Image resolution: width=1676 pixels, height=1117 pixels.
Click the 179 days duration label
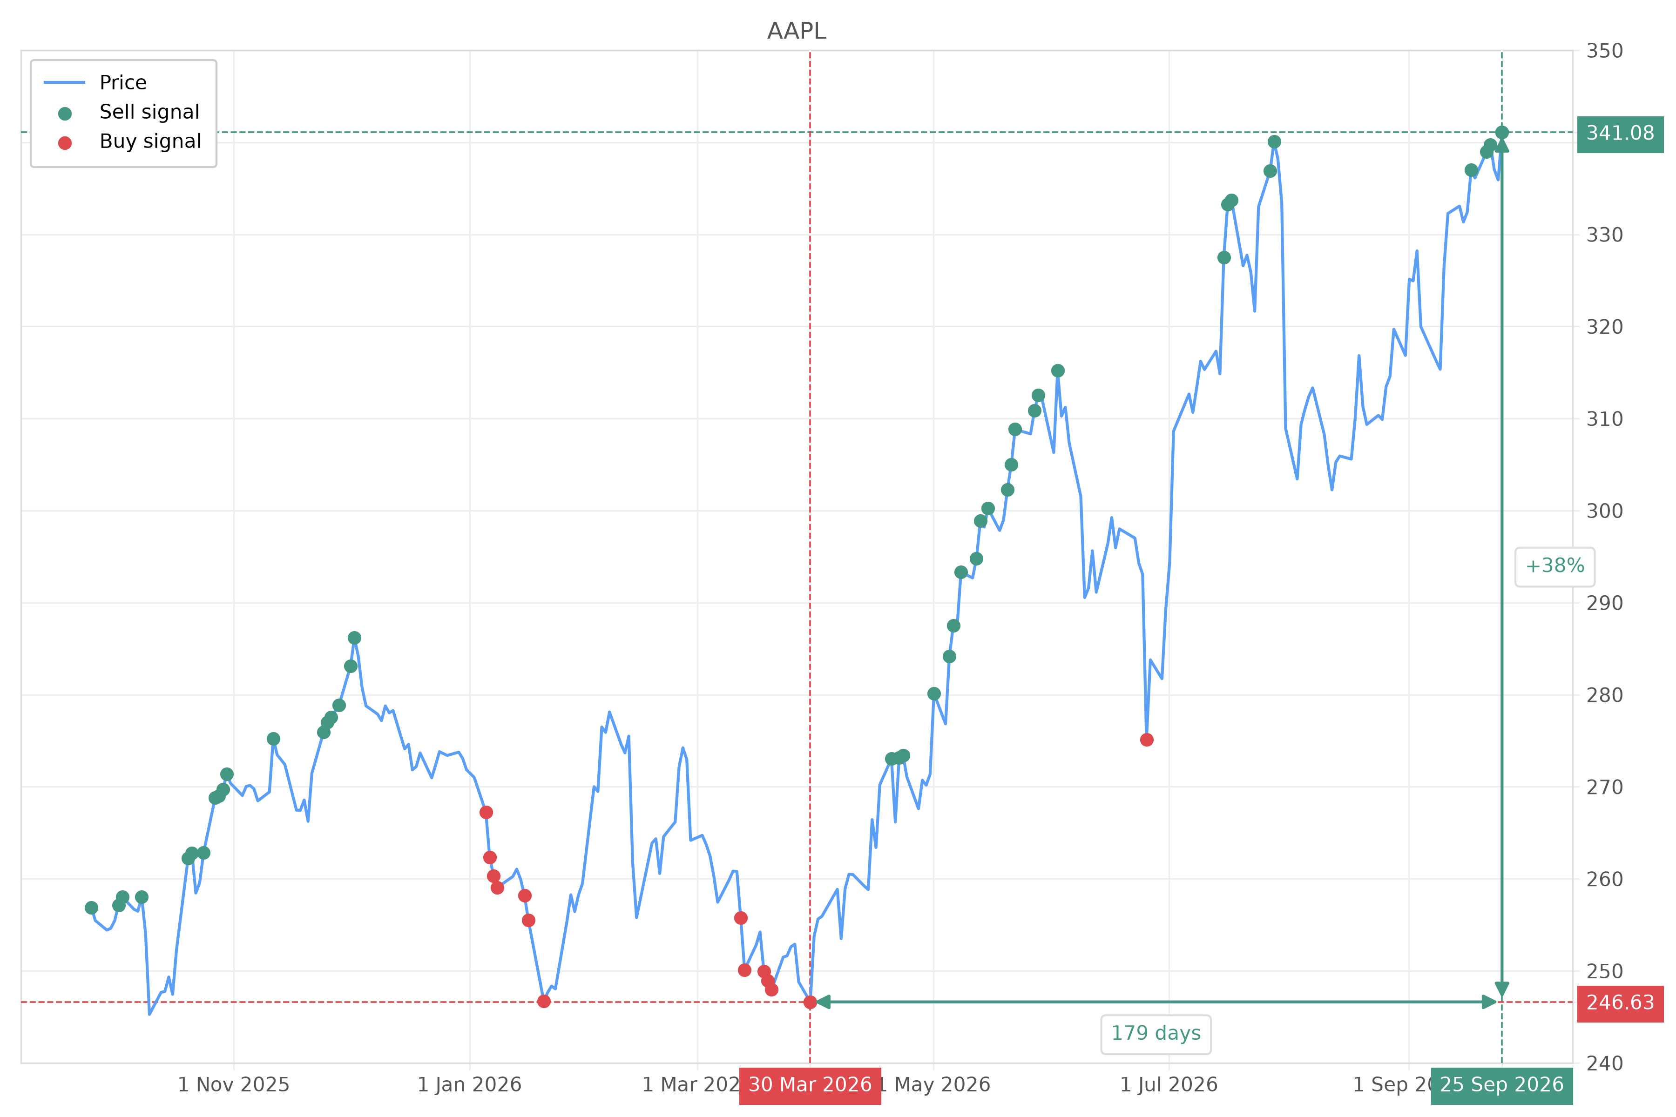(1156, 1034)
